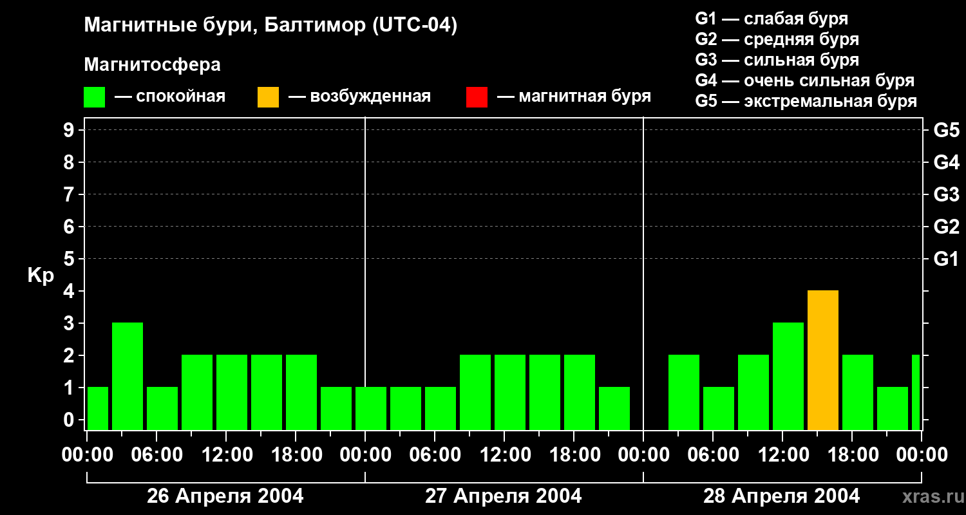Click the Kp 3 green bar on 26 Апреля
This screenshot has height=515, width=966.
click(128, 377)
